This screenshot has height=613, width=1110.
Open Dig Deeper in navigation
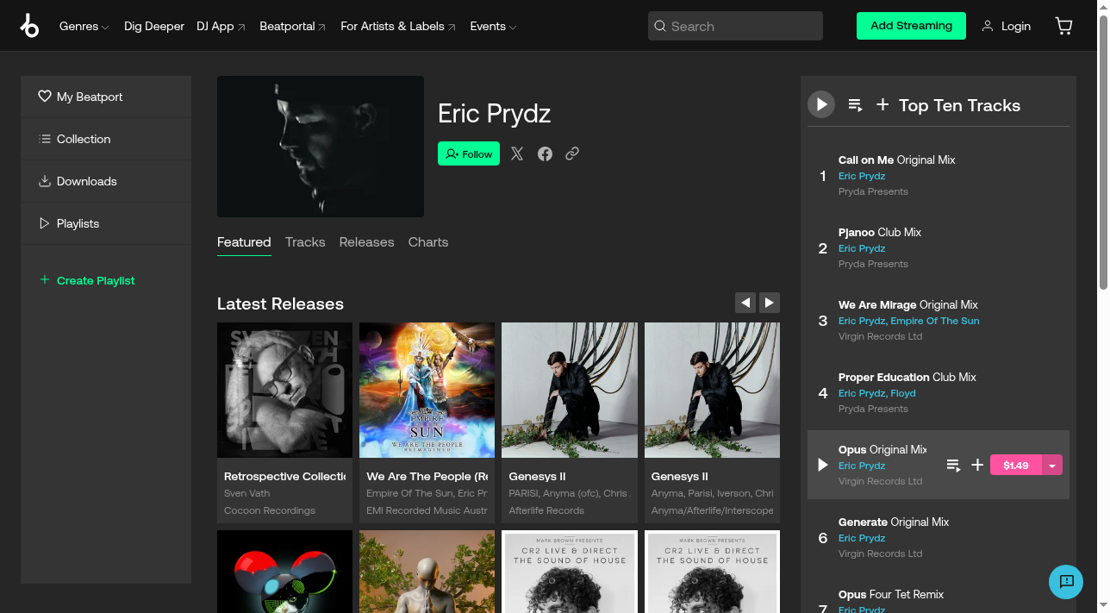point(154,26)
